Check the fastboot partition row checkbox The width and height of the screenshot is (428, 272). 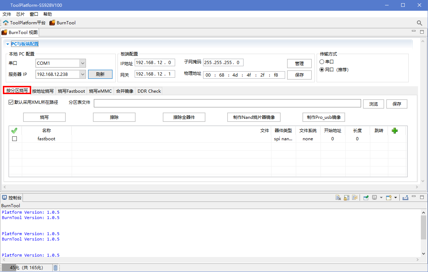tap(15, 139)
